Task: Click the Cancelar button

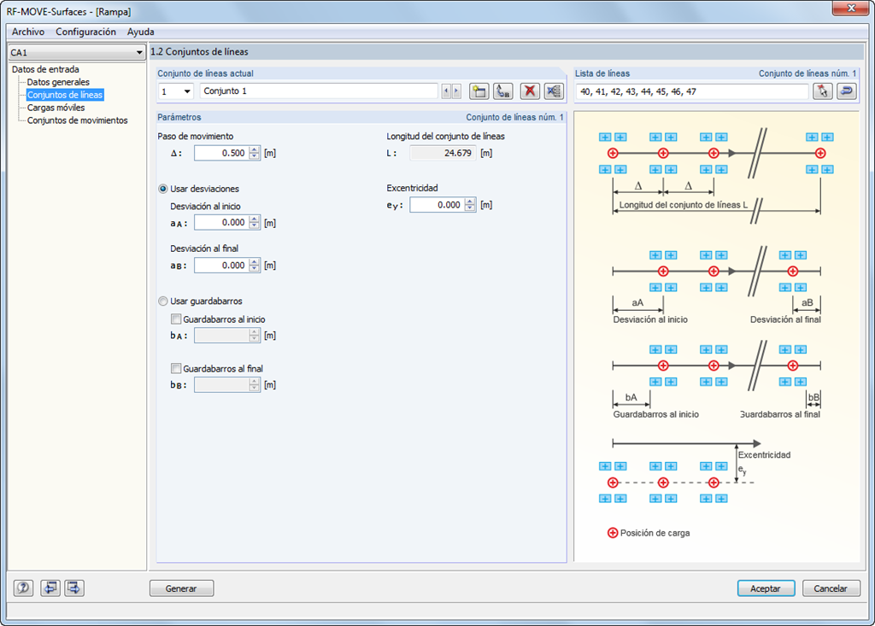Action: point(831,588)
